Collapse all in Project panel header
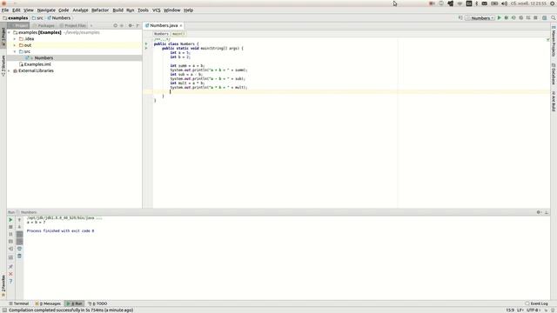The width and height of the screenshot is (557, 313). click(122, 25)
